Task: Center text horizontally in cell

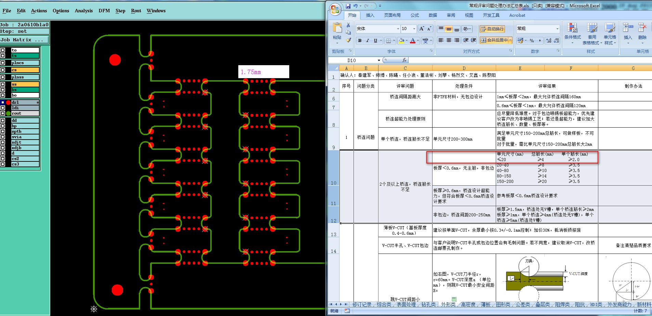Action: coord(449,40)
